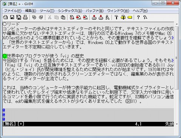181x138 pixels.
Task: Close the GVIM window
Action: pos(173,3)
